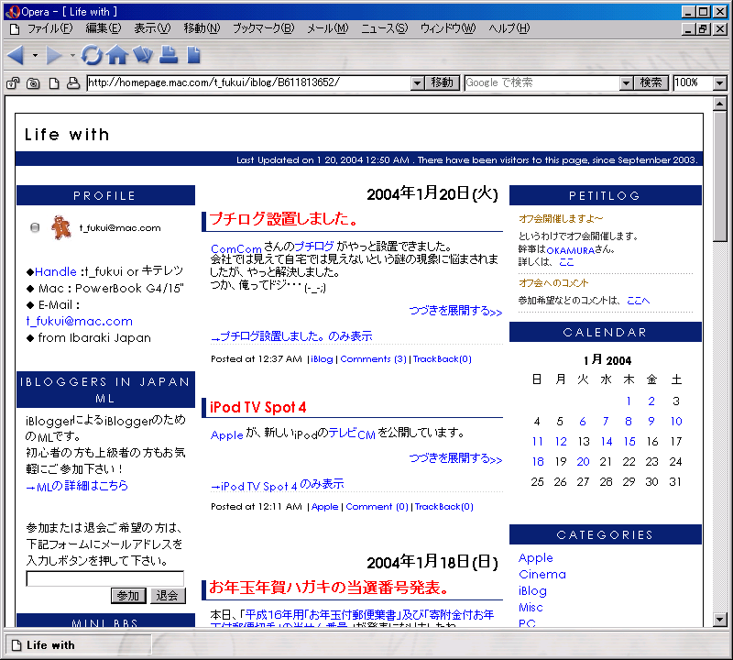Open the t_fukui@mac.com email link
Screen dimensions: 733x660
(x=80, y=322)
